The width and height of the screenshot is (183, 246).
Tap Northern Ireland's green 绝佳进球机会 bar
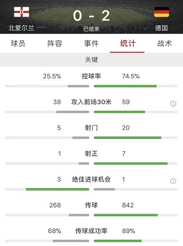58,189
